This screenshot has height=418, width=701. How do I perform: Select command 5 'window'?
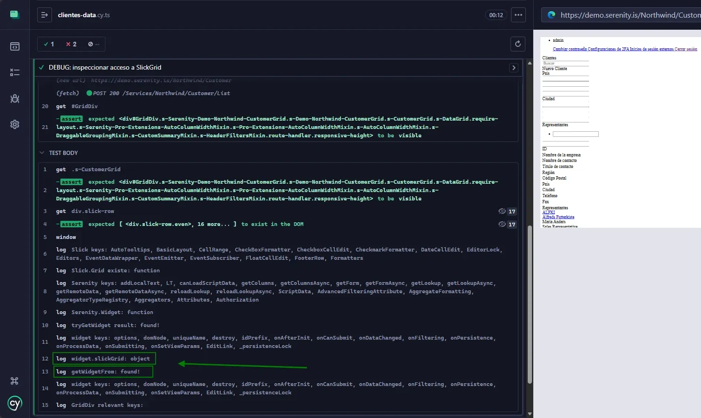[x=278, y=237]
